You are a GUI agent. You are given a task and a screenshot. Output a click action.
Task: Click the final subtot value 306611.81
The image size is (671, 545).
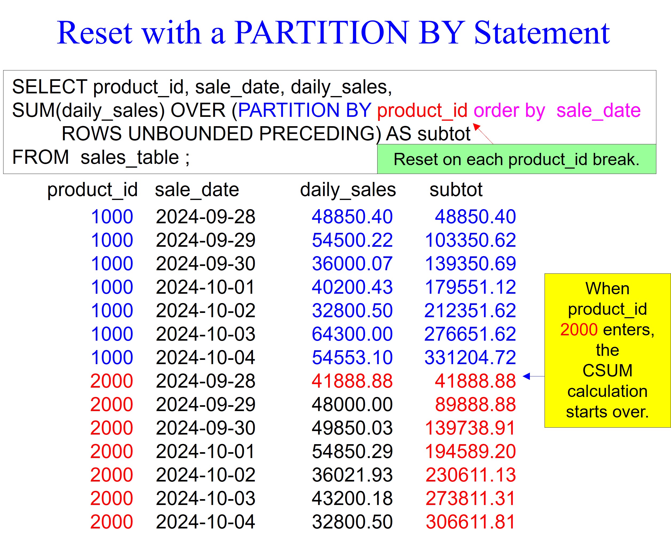pyautogui.click(x=470, y=522)
